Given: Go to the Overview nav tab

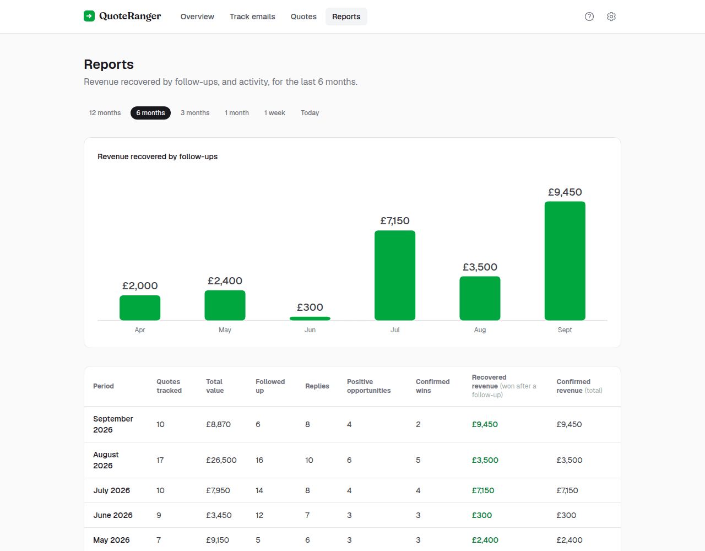Looking at the screenshot, I should click(197, 17).
